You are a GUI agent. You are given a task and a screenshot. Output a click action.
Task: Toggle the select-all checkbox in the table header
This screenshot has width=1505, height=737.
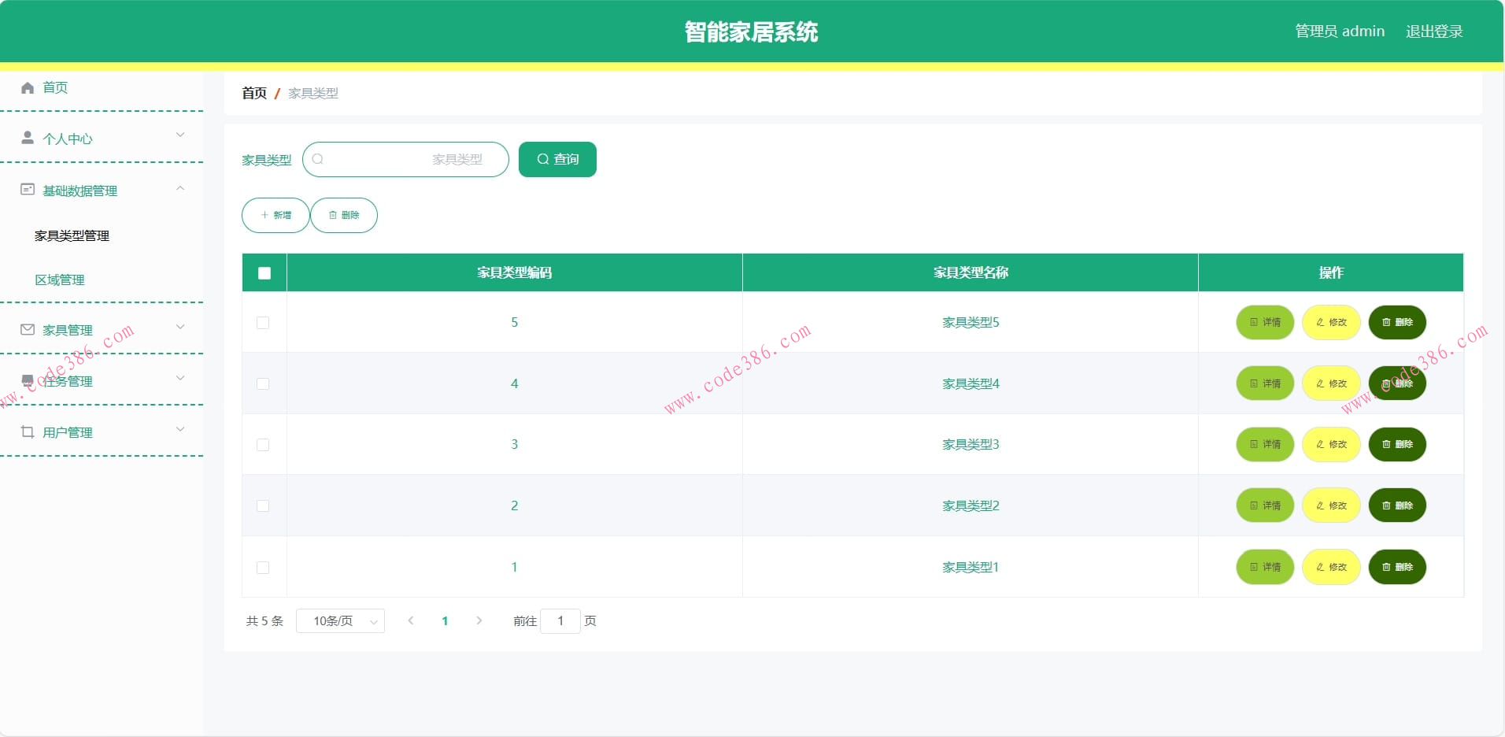click(x=264, y=272)
